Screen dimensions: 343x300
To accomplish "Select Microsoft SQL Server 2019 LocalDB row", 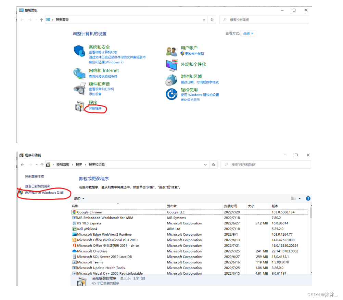I will pyautogui.click(x=190, y=257).
